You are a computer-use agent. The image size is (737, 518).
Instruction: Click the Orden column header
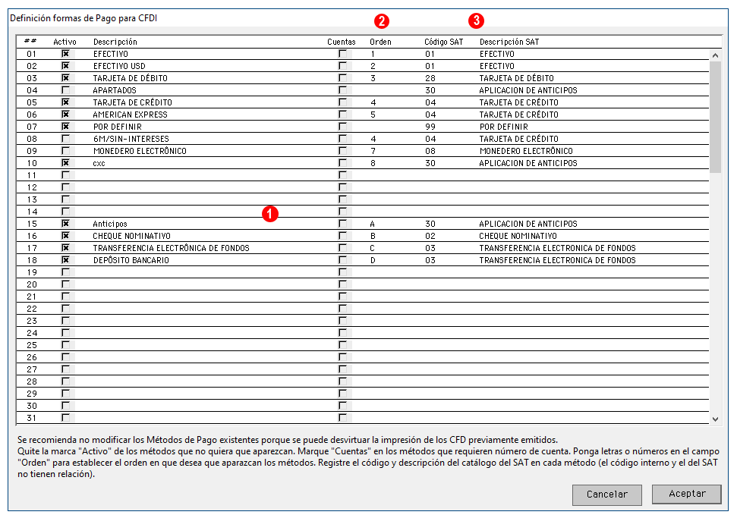pyautogui.click(x=380, y=42)
